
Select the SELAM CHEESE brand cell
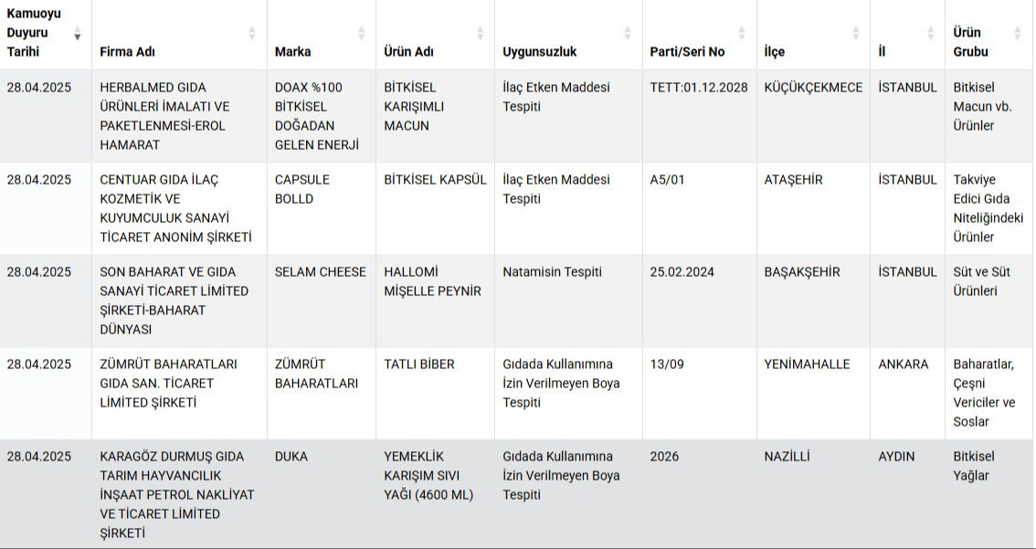[x=321, y=271]
